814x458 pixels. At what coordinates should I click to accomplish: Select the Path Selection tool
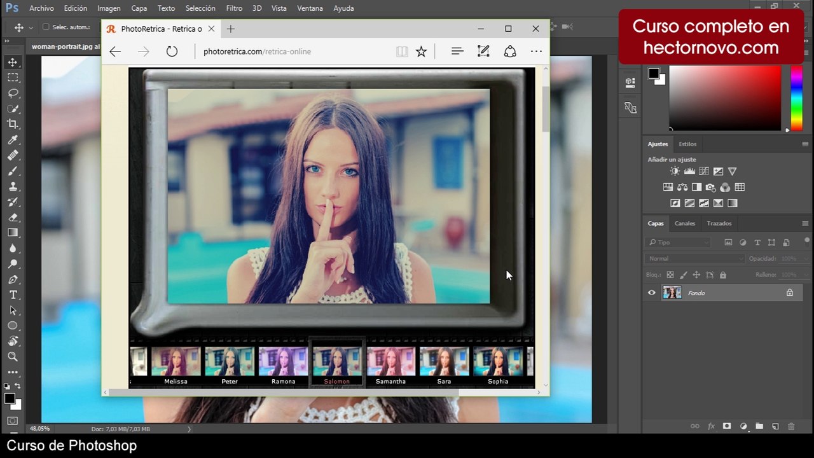click(x=13, y=311)
